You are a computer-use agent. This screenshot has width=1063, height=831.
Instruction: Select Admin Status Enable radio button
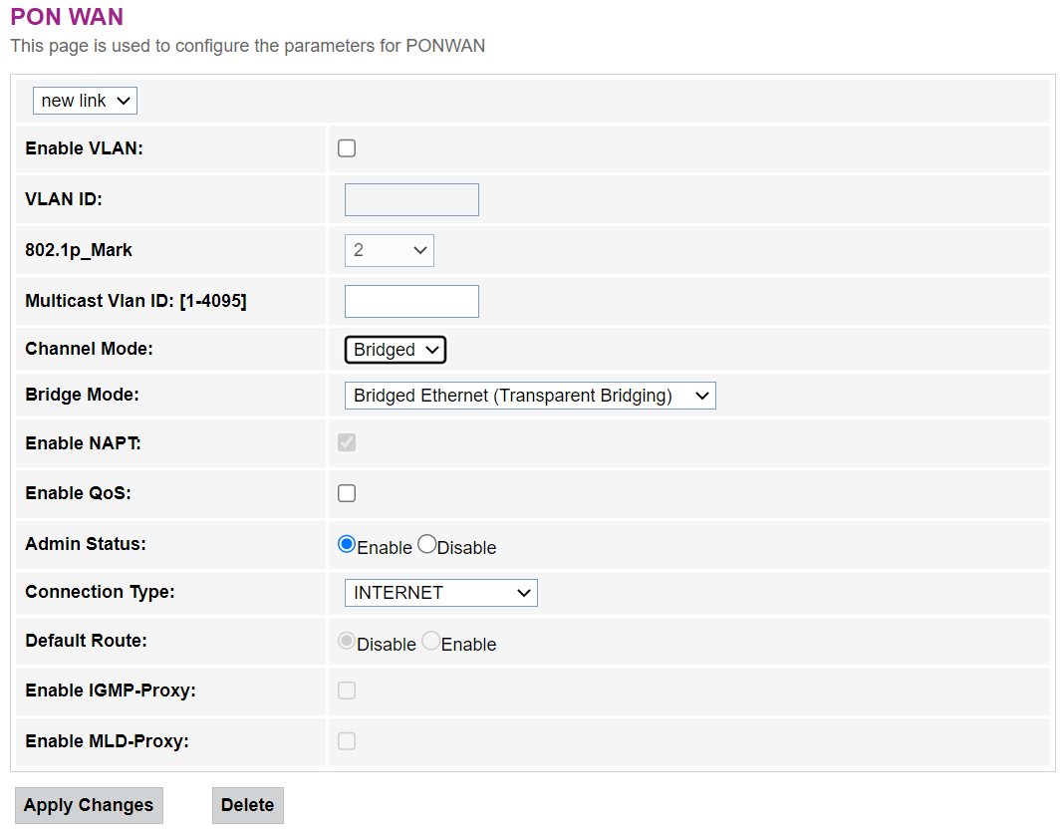[347, 544]
